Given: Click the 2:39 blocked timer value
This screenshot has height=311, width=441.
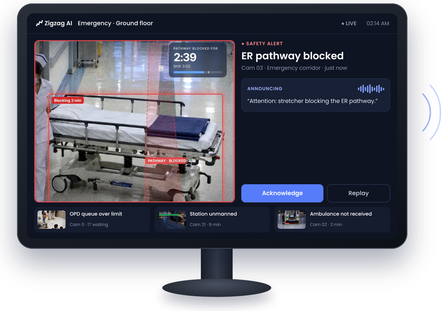Looking at the screenshot, I should [x=185, y=57].
